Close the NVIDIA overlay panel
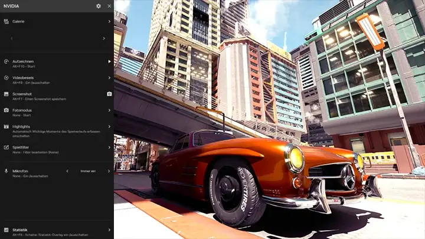The width and height of the screenshot is (425, 239). tap(109, 6)
